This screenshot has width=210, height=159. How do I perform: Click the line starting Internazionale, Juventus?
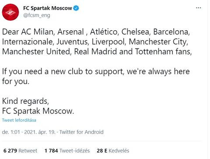[95, 42]
